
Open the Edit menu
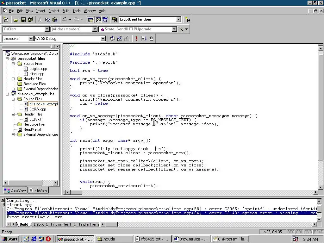(x=20, y=11)
